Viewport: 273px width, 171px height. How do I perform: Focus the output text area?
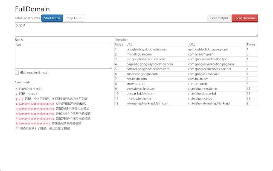coord(136,29)
